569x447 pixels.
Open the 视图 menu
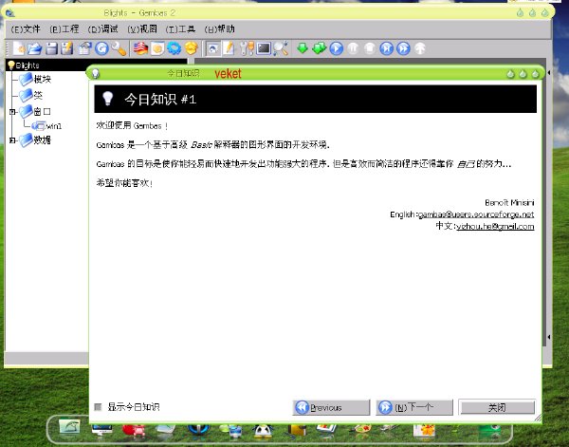point(142,29)
